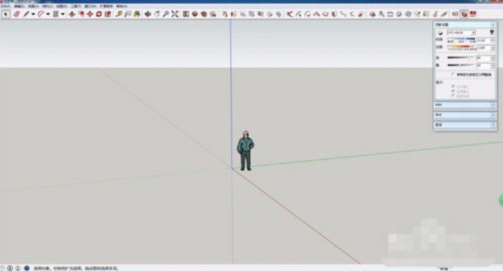The height and width of the screenshot is (272, 503).
Task: Pick the Pencil line tool
Action: pyautogui.click(x=26, y=13)
